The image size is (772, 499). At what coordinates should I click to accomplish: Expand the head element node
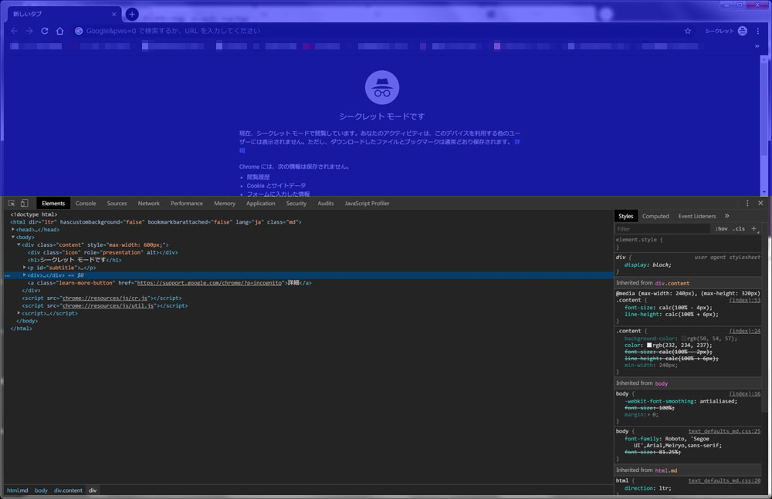[13, 229]
